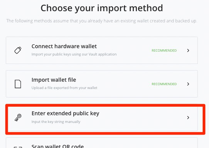The width and height of the screenshot is (209, 148).
Task: Open Connect hardware wallet chevron arrow
Action: [188, 50]
